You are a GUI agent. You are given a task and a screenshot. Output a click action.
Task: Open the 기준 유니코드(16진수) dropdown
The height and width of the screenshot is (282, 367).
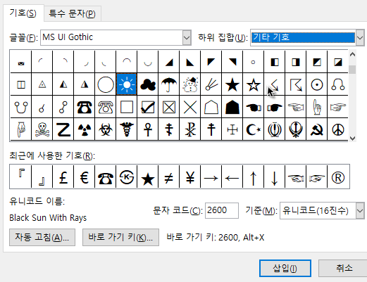coord(360,210)
